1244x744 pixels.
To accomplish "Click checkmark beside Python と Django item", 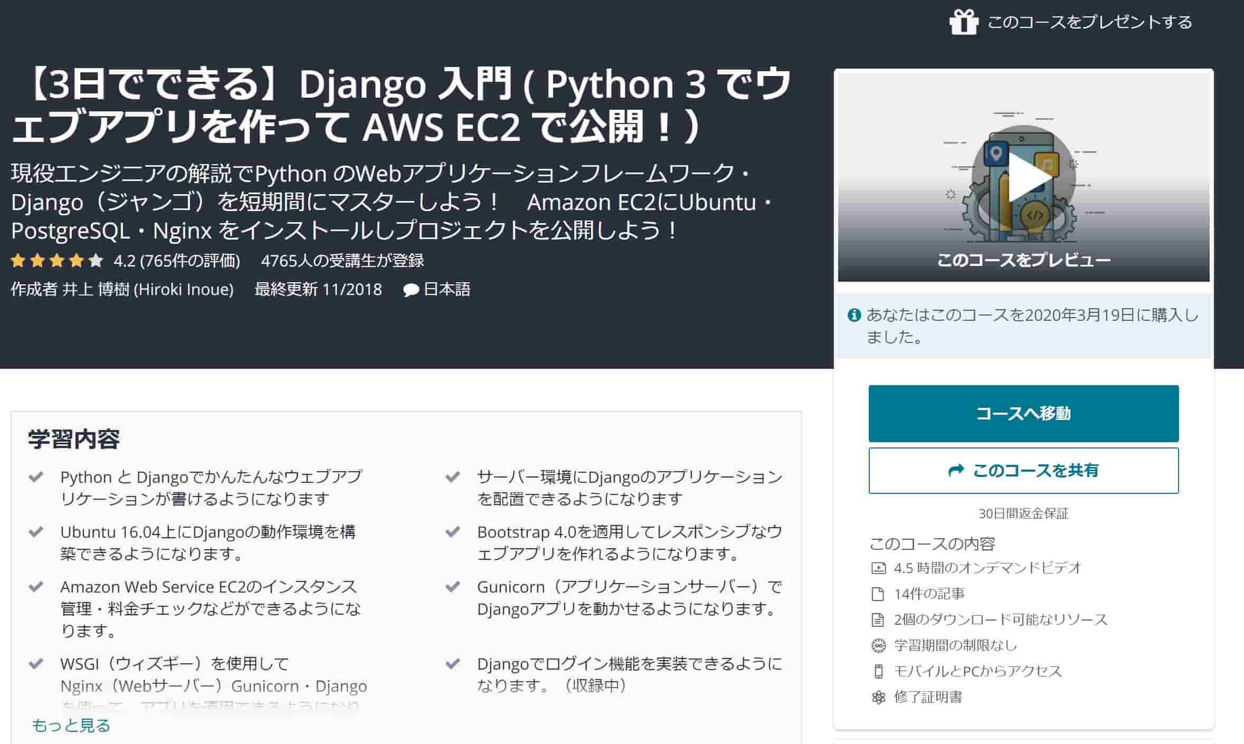I will (36, 477).
